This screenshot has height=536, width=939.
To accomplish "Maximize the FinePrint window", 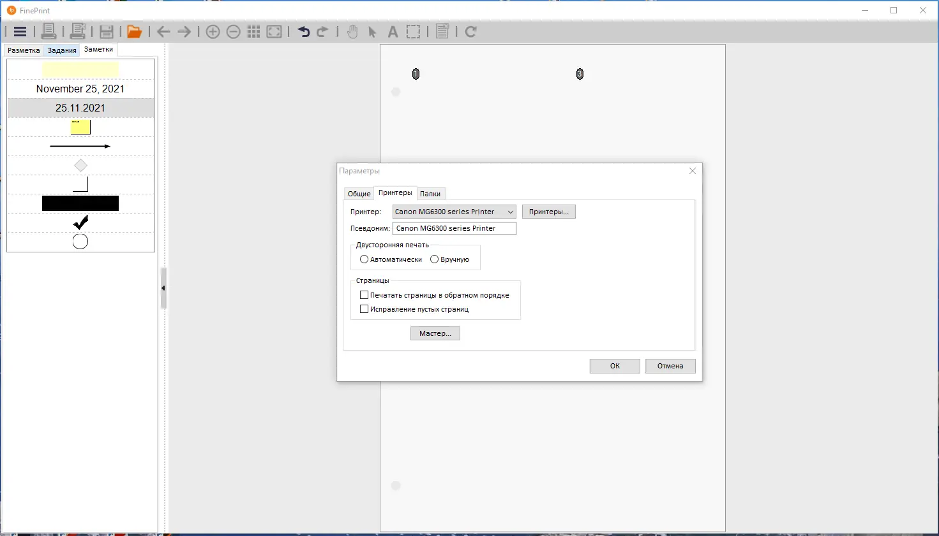I will click(x=894, y=10).
